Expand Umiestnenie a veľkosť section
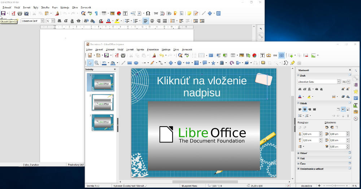The width and height of the screenshot is (361, 189). (299, 169)
